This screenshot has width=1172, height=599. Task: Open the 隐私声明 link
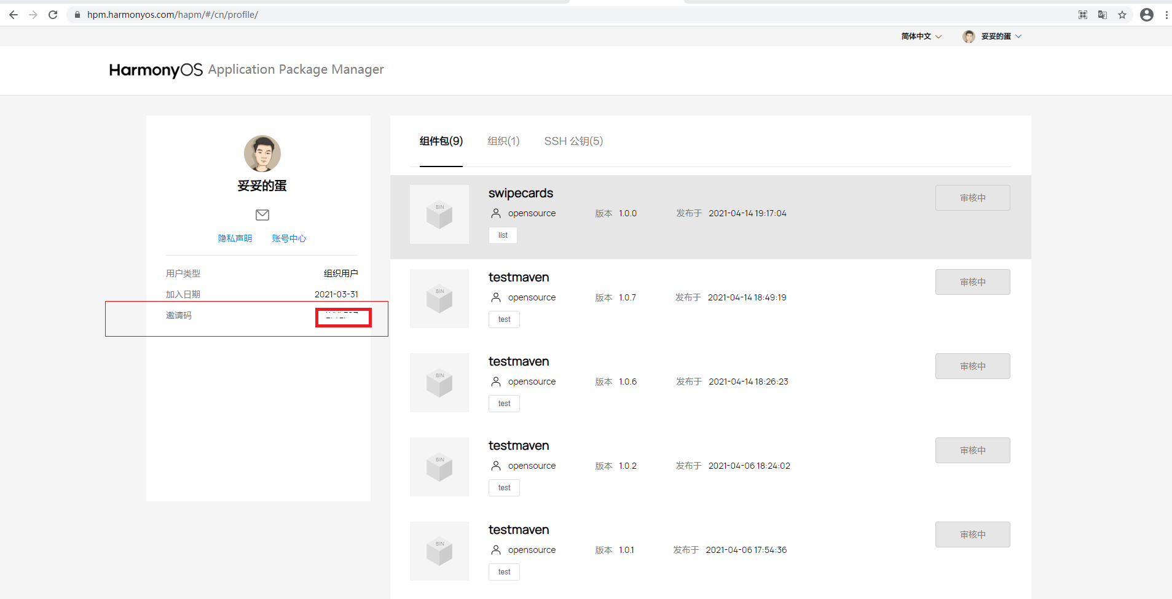click(x=235, y=238)
